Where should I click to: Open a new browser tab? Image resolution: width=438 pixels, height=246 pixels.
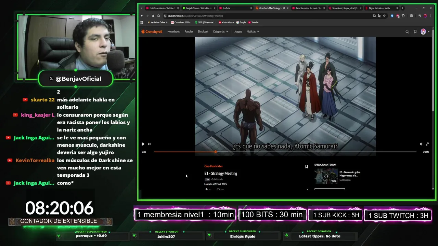tap(402, 8)
